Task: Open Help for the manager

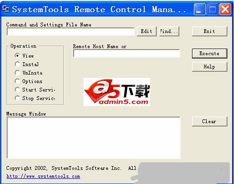Action: tap(209, 67)
